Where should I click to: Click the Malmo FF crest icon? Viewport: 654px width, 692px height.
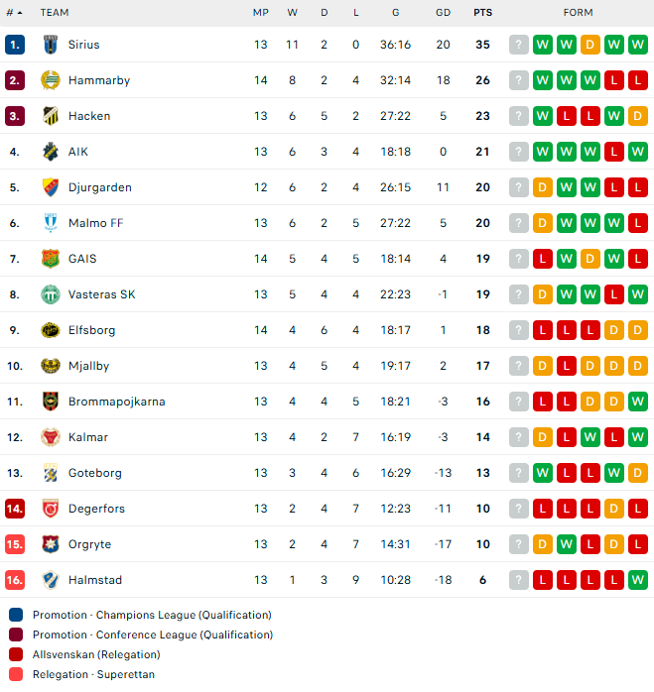point(51,223)
